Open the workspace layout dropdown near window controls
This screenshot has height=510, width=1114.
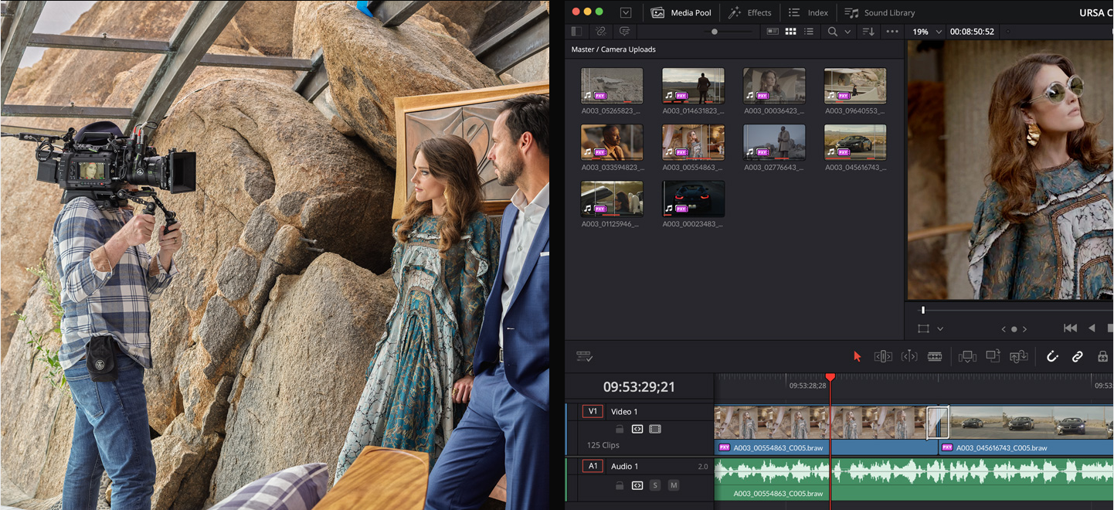(x=626, y=12)
